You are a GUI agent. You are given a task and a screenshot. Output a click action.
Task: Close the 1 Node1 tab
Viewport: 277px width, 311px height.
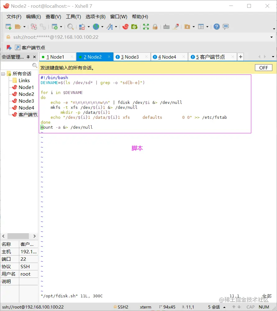click(72, 57)
